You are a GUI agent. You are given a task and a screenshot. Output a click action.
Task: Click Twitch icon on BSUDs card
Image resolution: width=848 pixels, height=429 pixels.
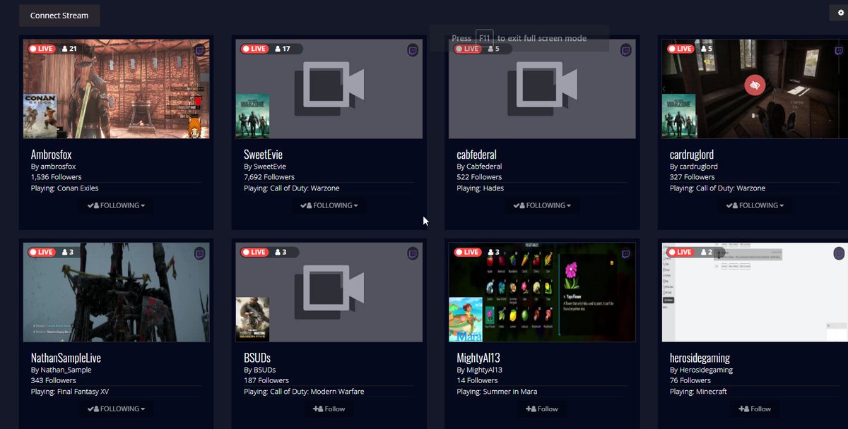(x=413, y=253)
